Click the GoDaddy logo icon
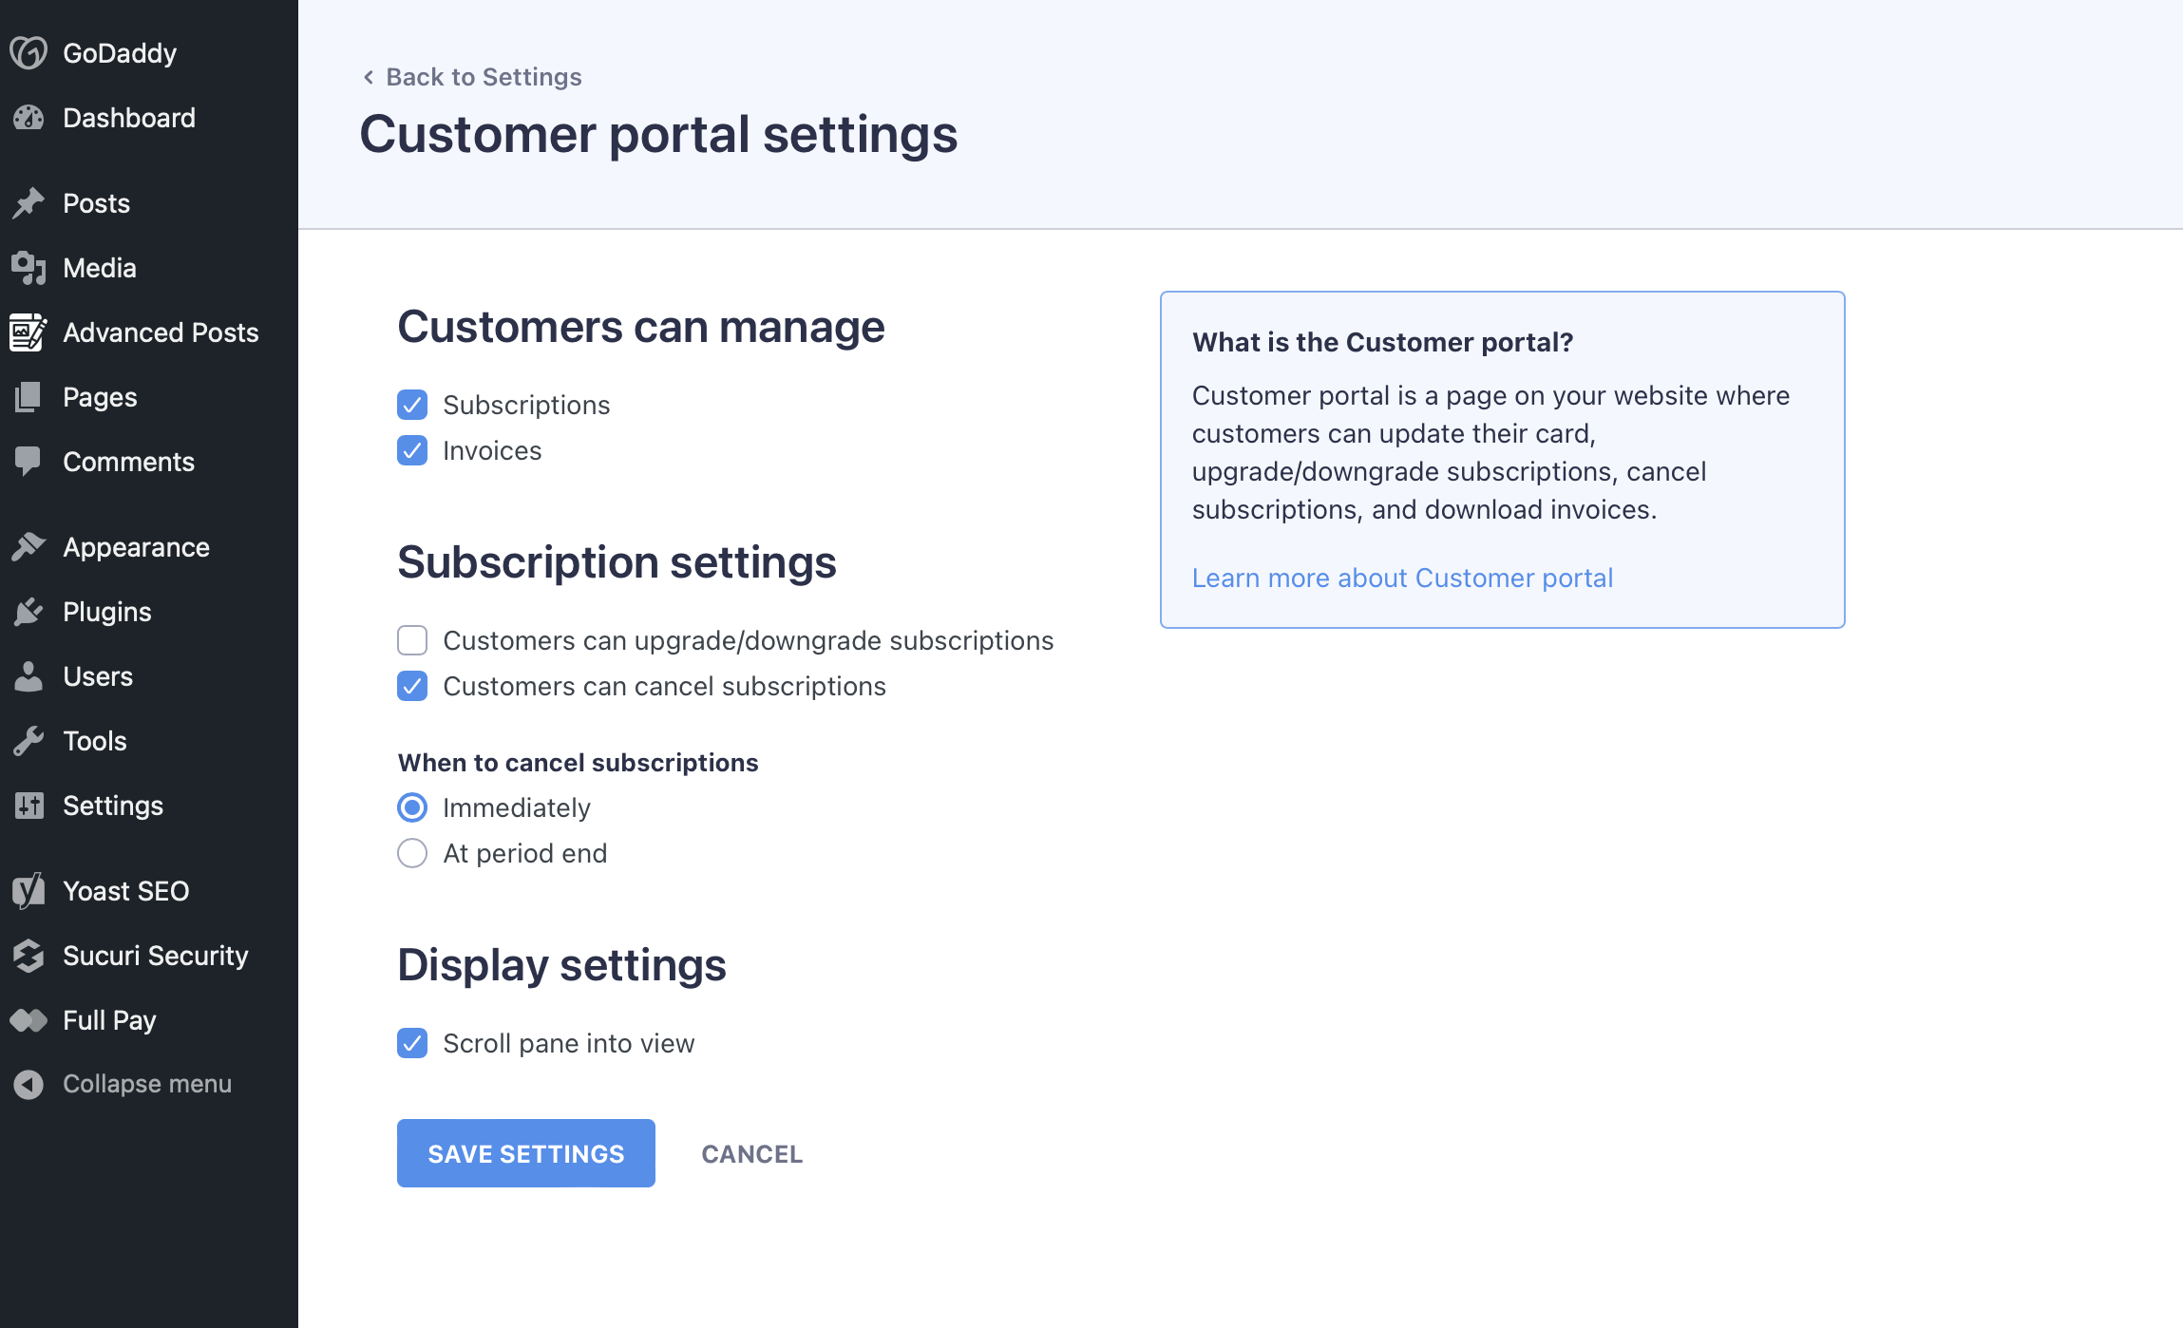 pos(28,53)
